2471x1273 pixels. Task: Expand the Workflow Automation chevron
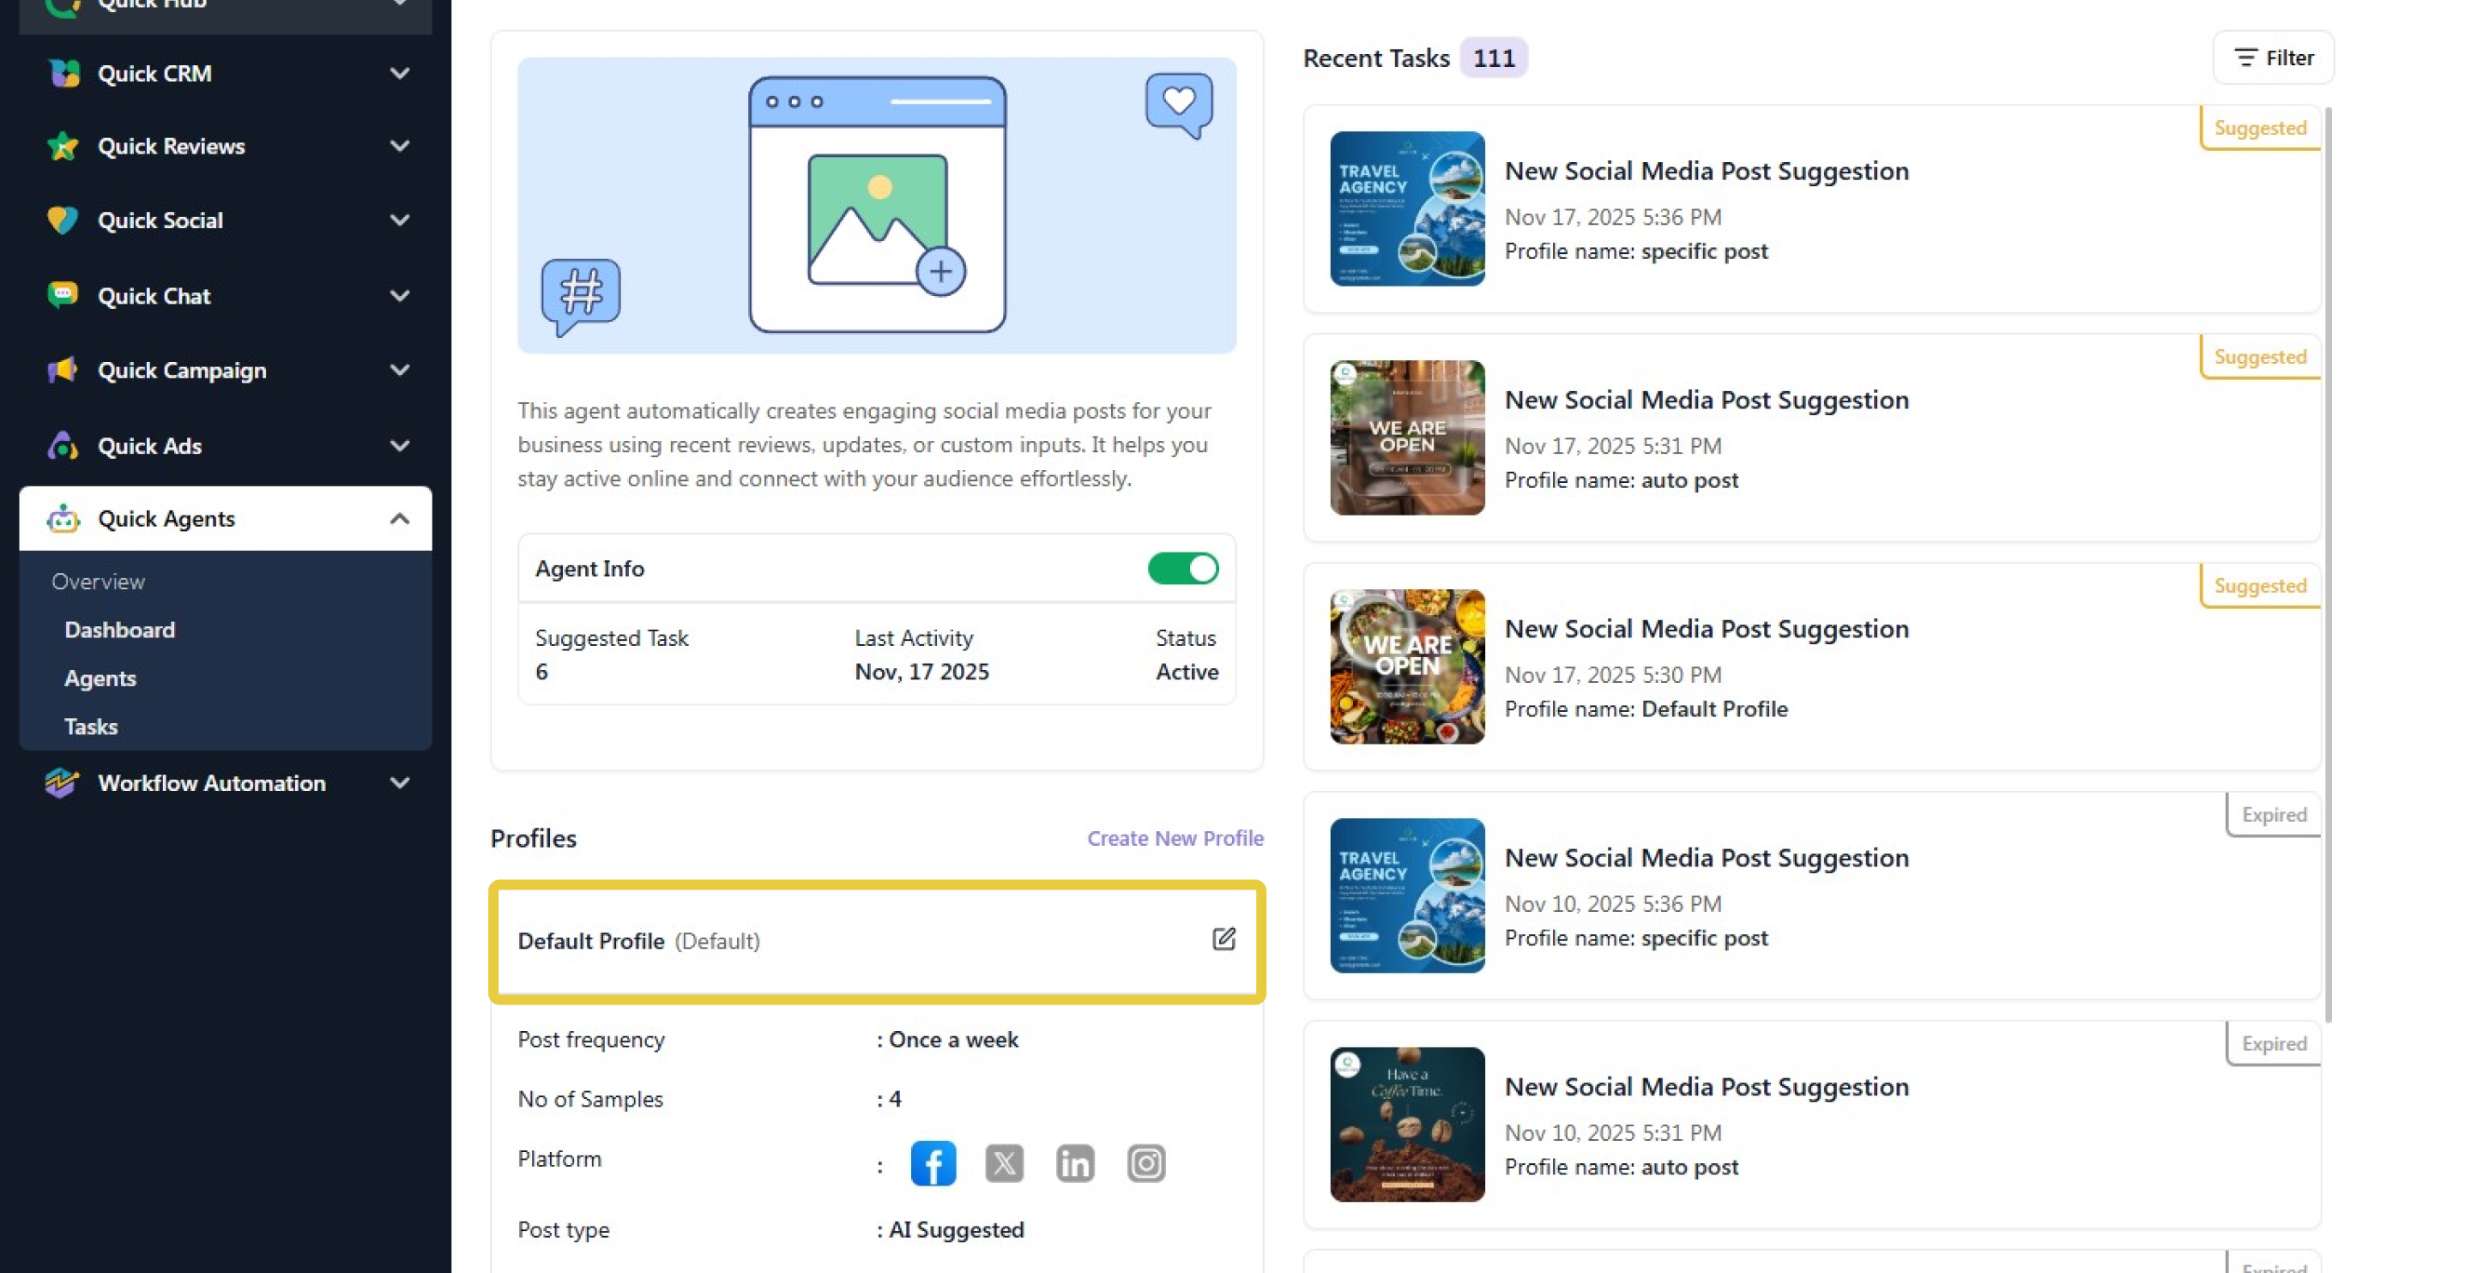[x=400, y=783]
